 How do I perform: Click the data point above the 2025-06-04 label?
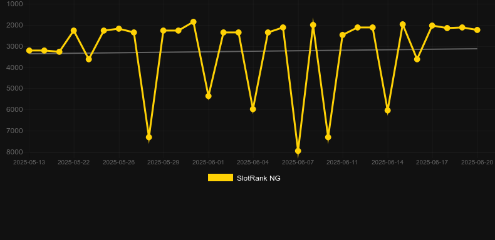coord(253,109)
